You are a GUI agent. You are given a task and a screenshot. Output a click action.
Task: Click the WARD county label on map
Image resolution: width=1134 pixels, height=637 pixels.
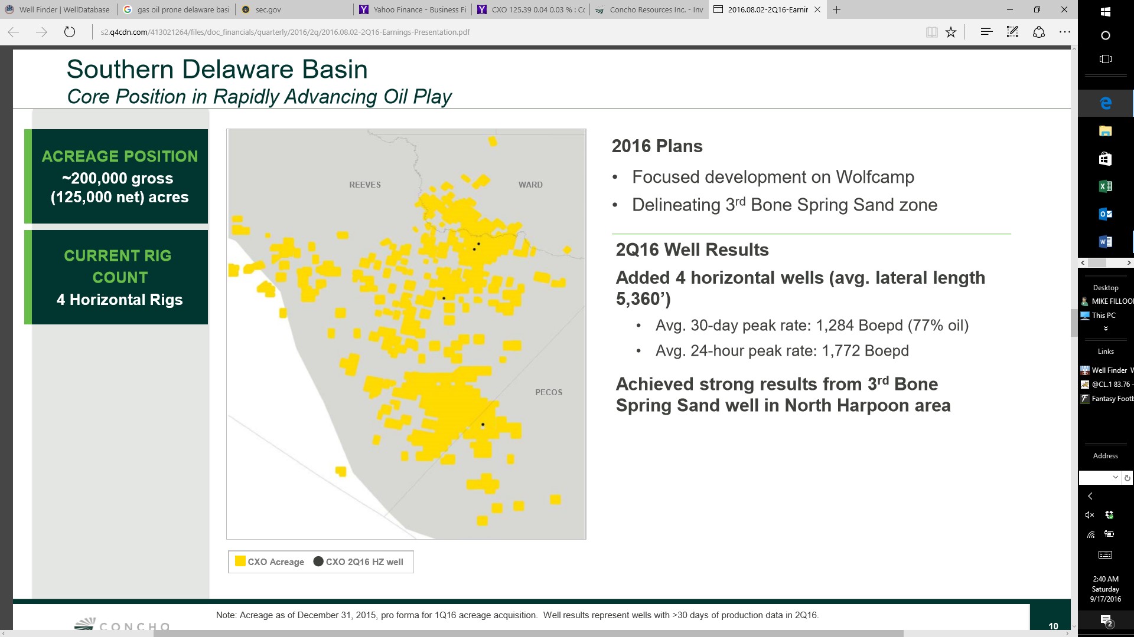pyautogui.click(x=530, y=185)
